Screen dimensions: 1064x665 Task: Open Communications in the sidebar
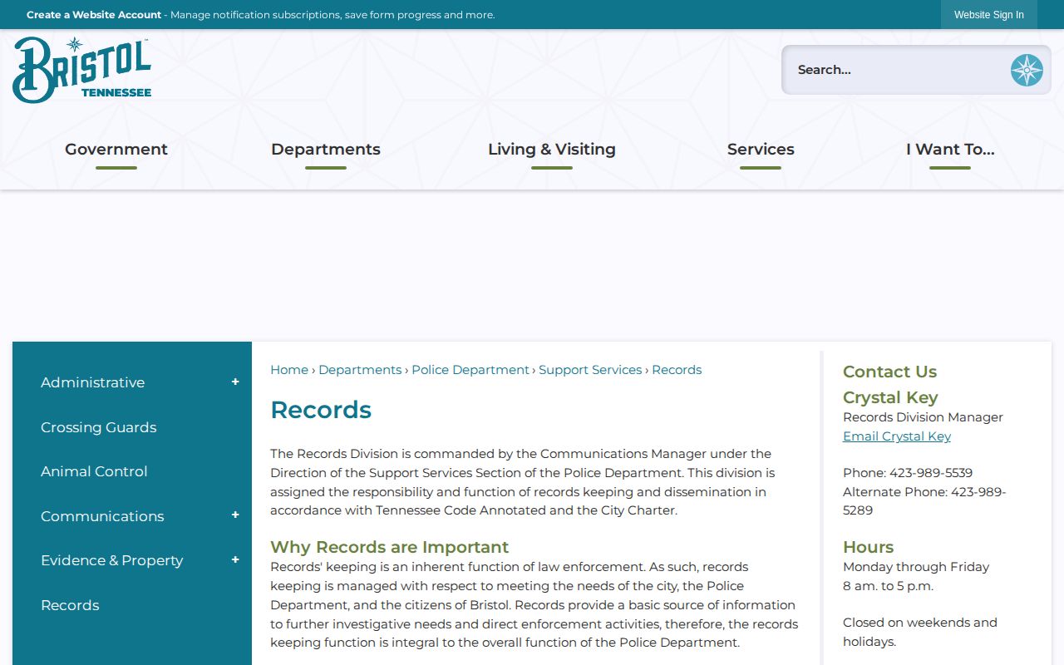tap(102, 516)
